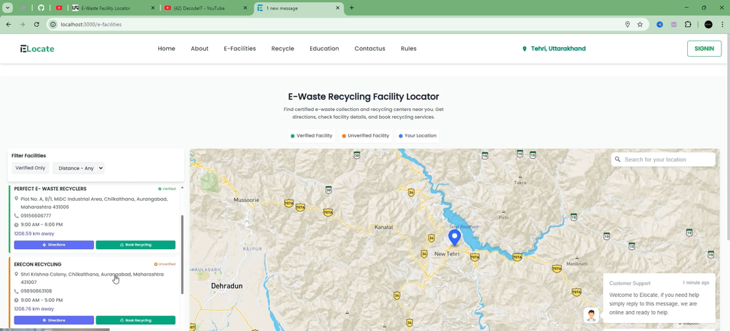Click the ELocate logo
This screenshot has height=331, width=730.
[37, 48]
